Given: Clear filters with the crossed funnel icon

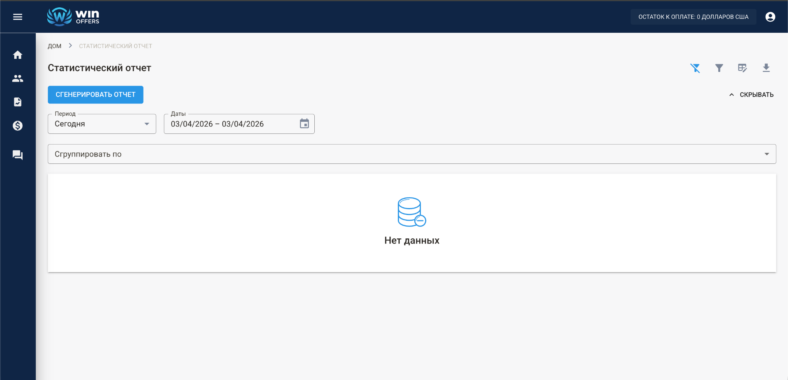Looking at the screenshot, I should (x=695, y=68).
